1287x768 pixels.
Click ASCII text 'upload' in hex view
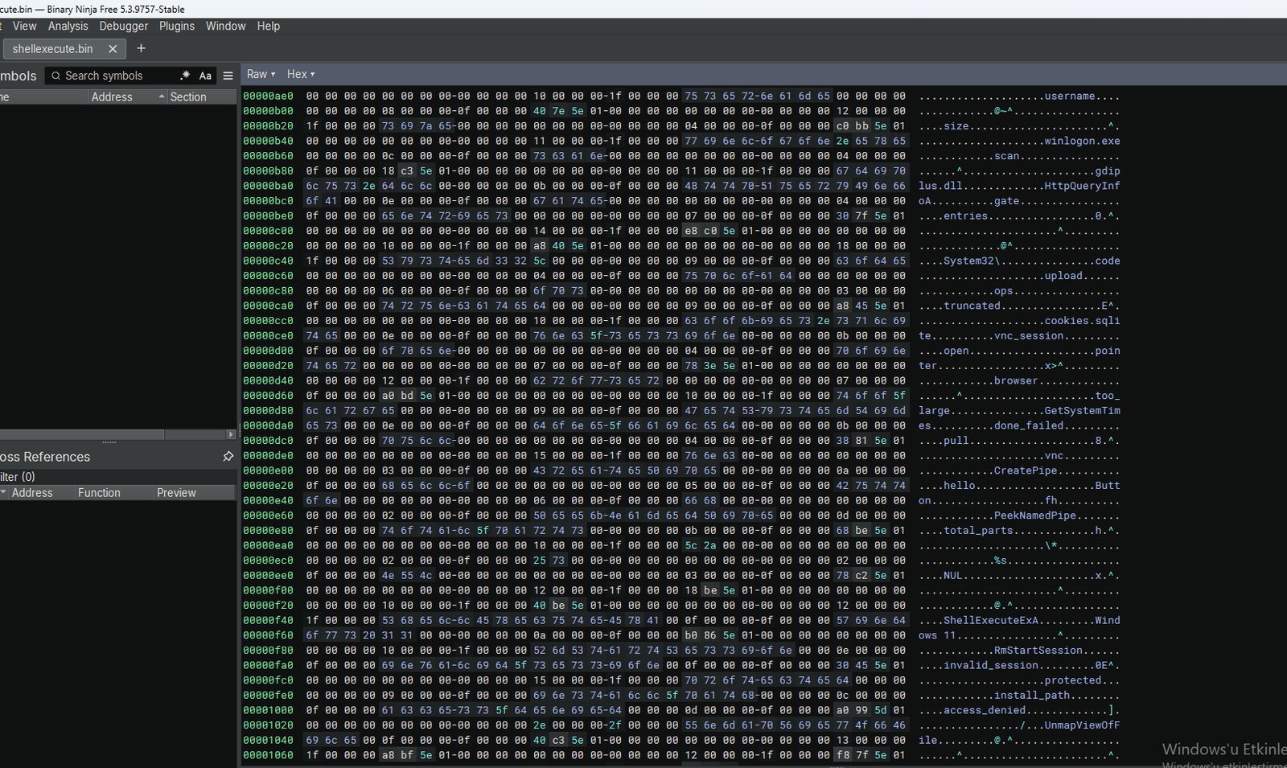[1063, 276]
